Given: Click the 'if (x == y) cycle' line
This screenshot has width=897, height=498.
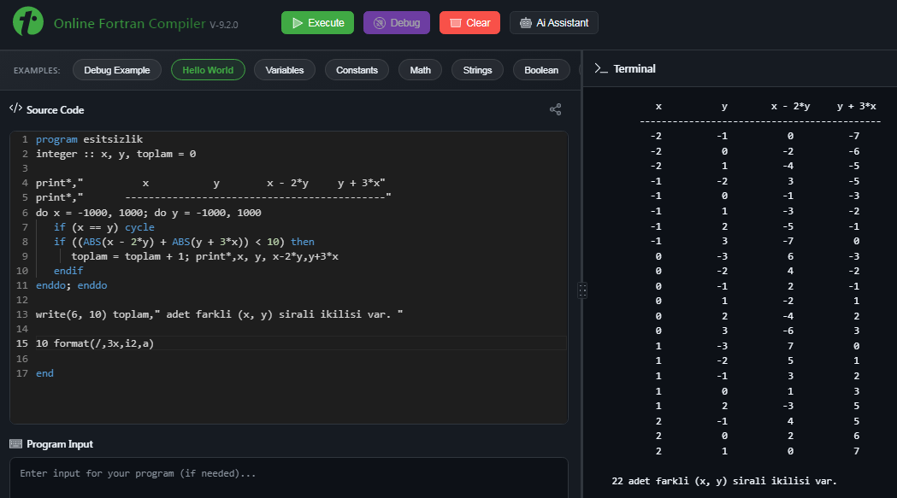Looking at the screenshot, I should [104, 227].
